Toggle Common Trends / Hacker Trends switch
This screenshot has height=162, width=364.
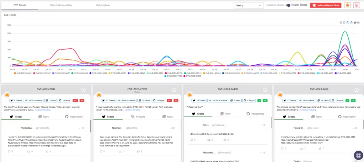(288, 5)
